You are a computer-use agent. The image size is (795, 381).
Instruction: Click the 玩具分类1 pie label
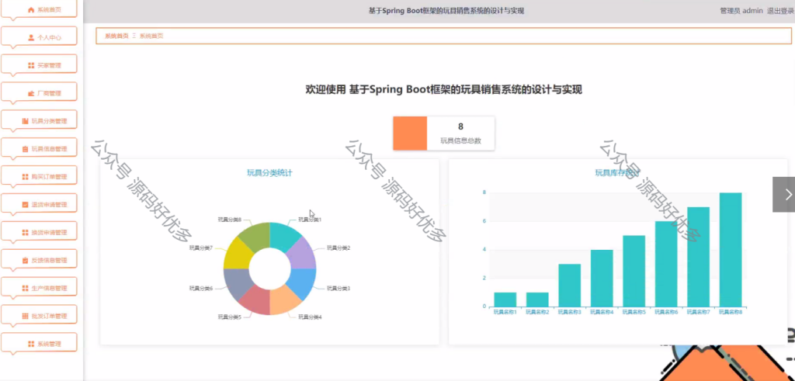pyautogui.click(x=310, y=220)
